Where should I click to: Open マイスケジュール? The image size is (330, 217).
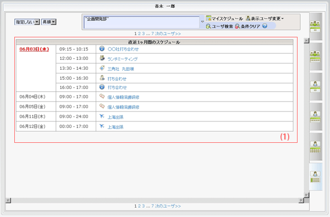click(x=224, y=19)
